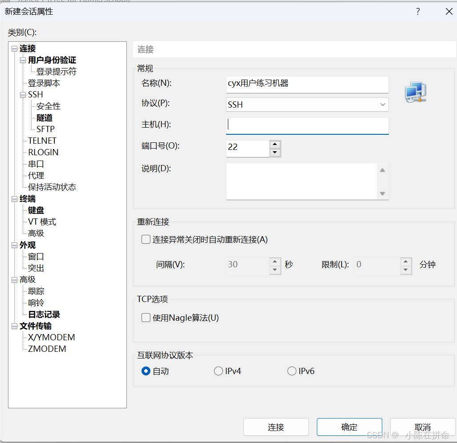
Task: Collapse the 连接 tree node
Action: point(14,48)
